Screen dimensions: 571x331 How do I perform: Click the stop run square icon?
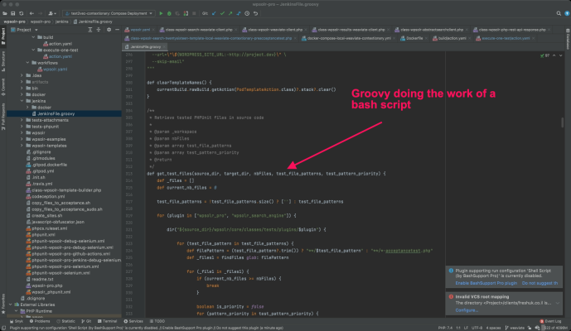tap(194, 13)
